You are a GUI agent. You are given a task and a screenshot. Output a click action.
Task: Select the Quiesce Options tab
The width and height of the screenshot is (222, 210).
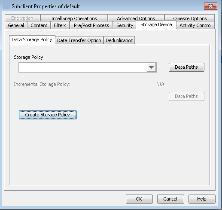[190, 18]
